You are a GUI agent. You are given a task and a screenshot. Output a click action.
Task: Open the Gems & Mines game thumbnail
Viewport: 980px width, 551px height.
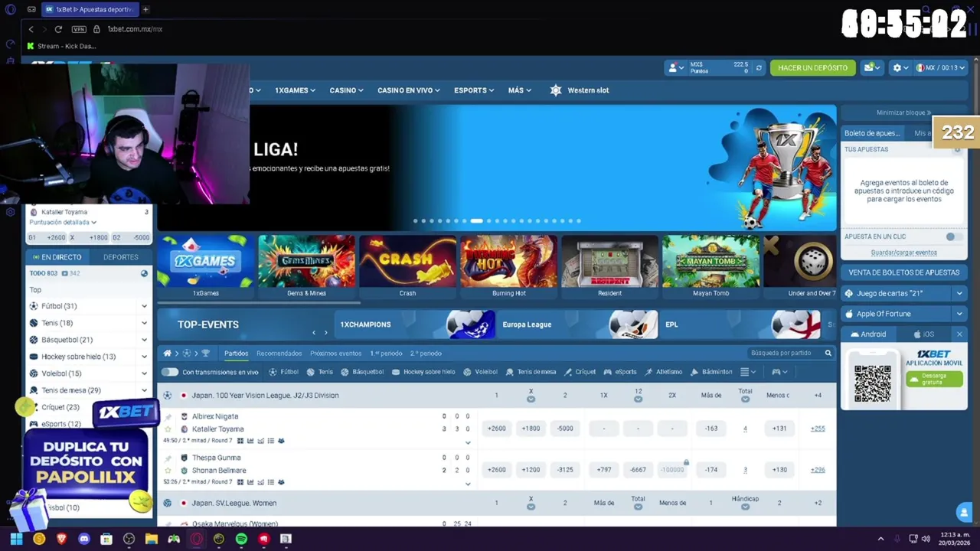click(x=306, y=266)
